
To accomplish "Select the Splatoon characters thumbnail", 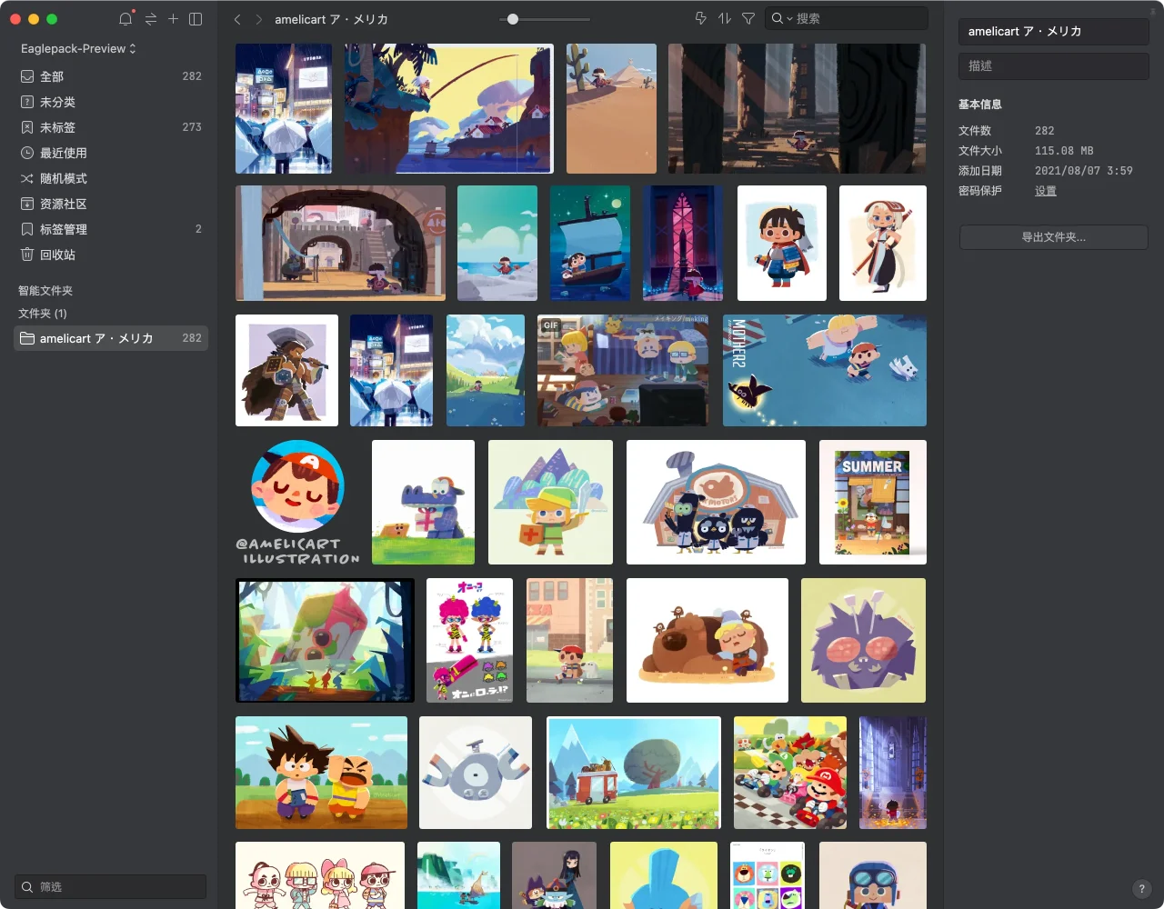I will tap(469, 640).
